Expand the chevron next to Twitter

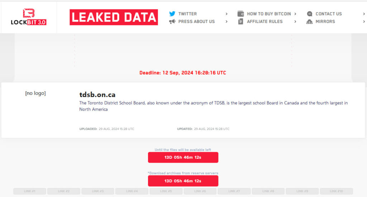[x=227, y=14]
